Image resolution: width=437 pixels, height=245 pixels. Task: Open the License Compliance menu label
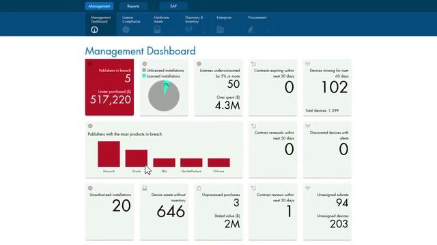[131, 20]
